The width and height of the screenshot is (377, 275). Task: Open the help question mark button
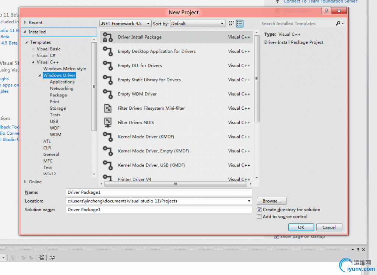(326, 11)
